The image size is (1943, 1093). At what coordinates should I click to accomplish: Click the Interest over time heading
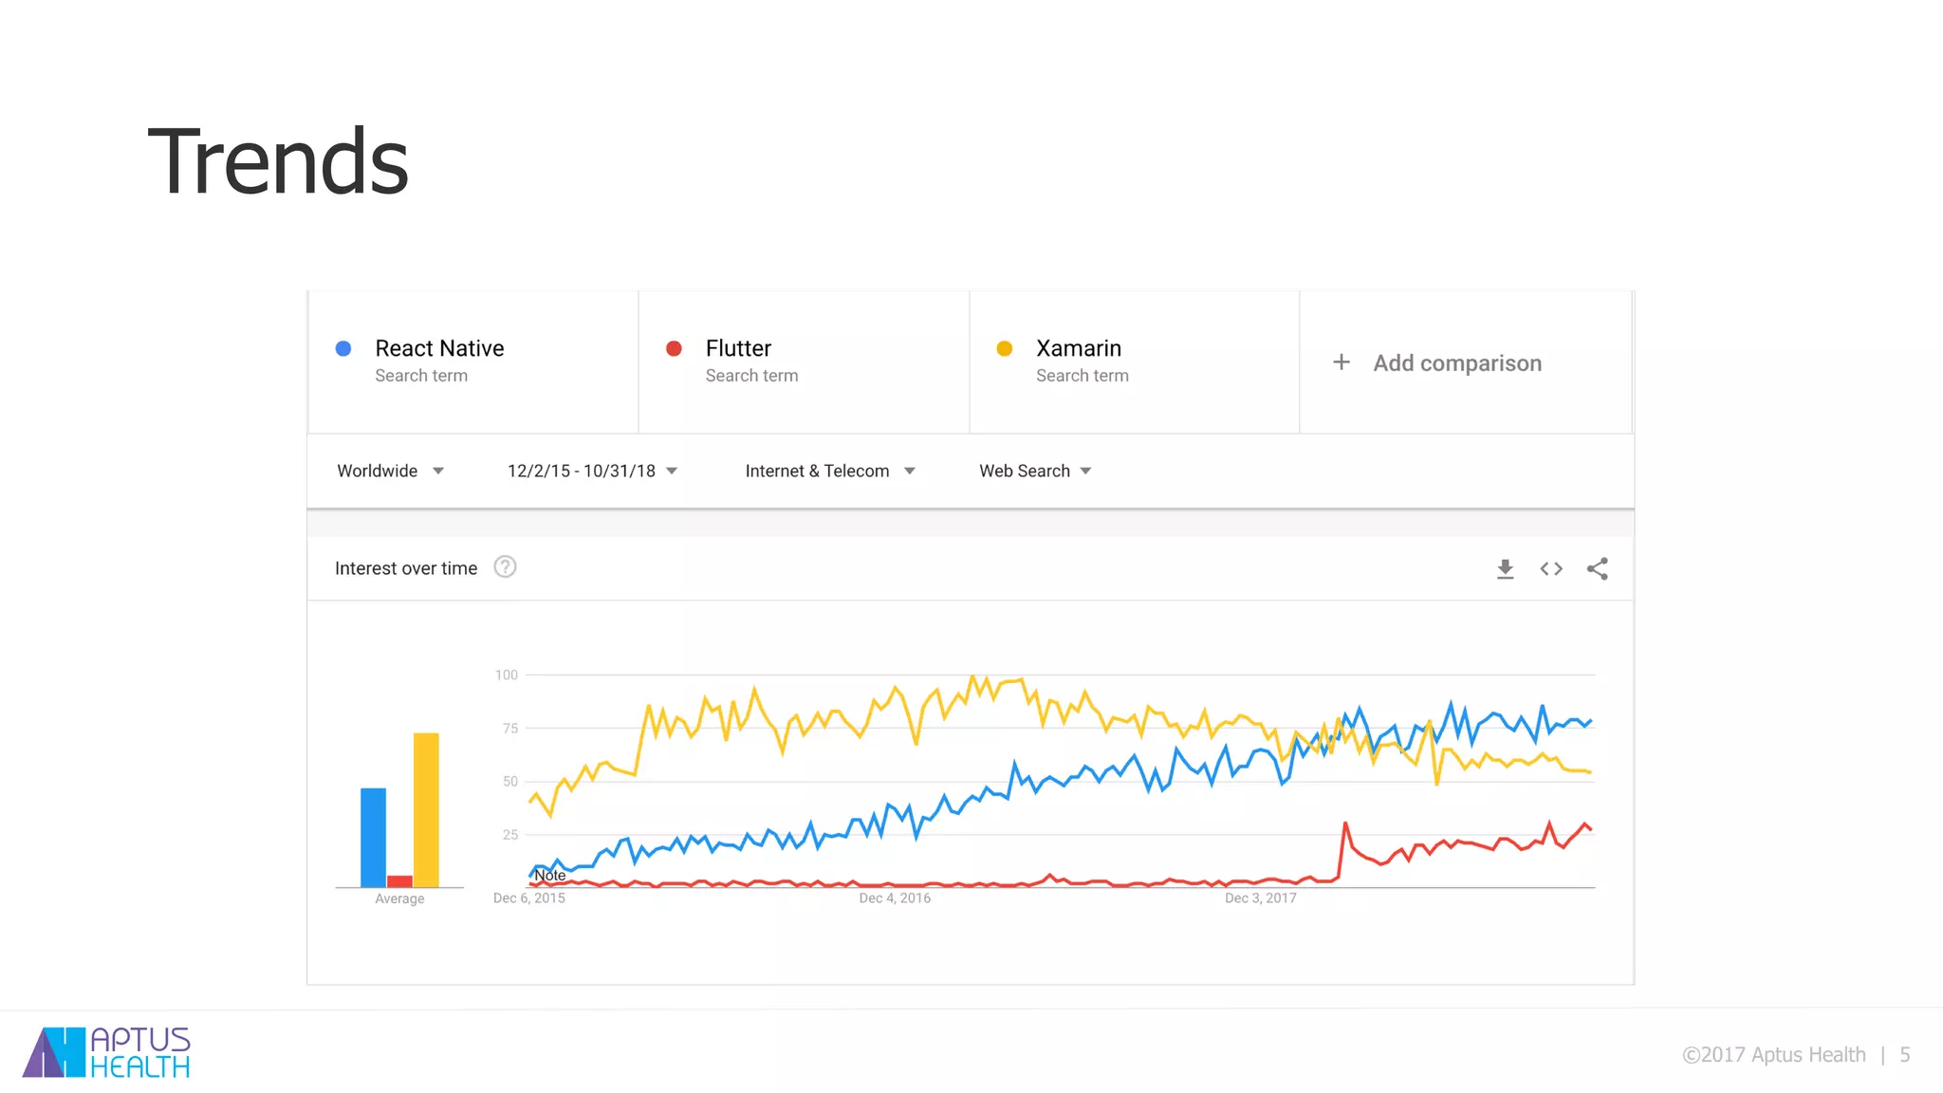406,568
